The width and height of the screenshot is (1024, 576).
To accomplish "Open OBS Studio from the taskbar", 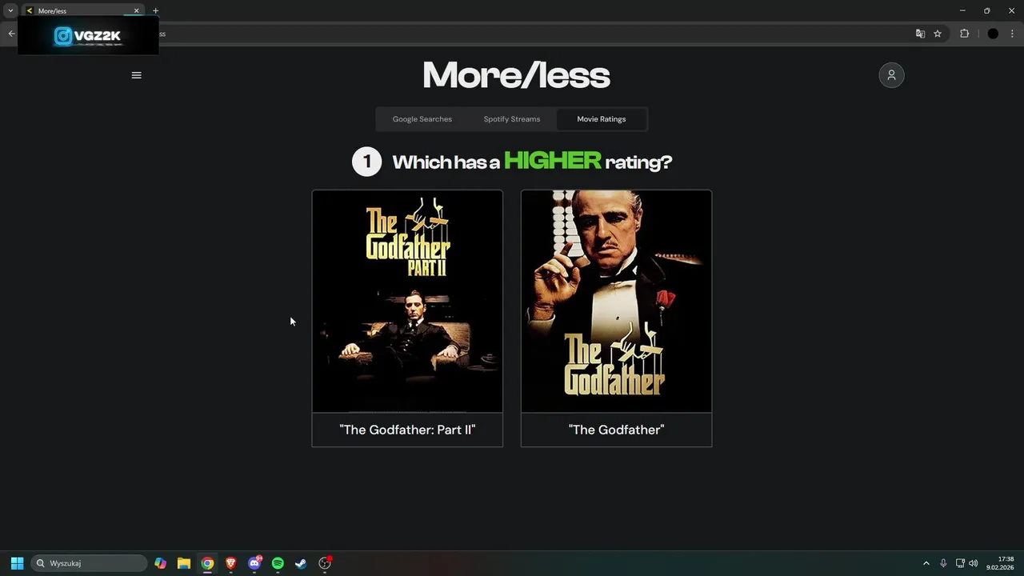I will point(325,563).
